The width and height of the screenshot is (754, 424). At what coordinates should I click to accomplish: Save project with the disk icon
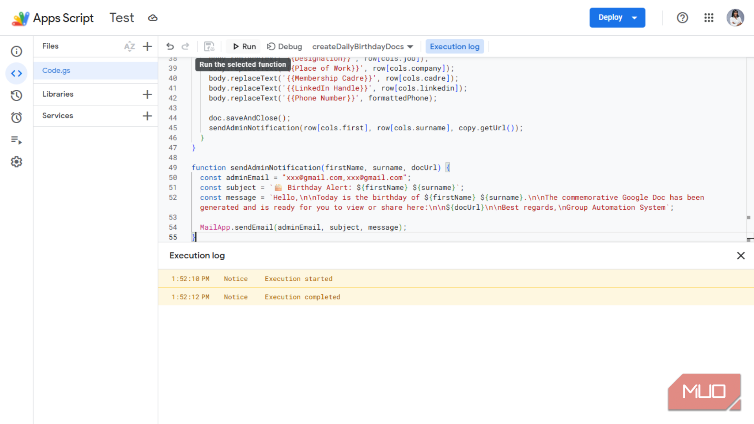(x=209, y=46)
